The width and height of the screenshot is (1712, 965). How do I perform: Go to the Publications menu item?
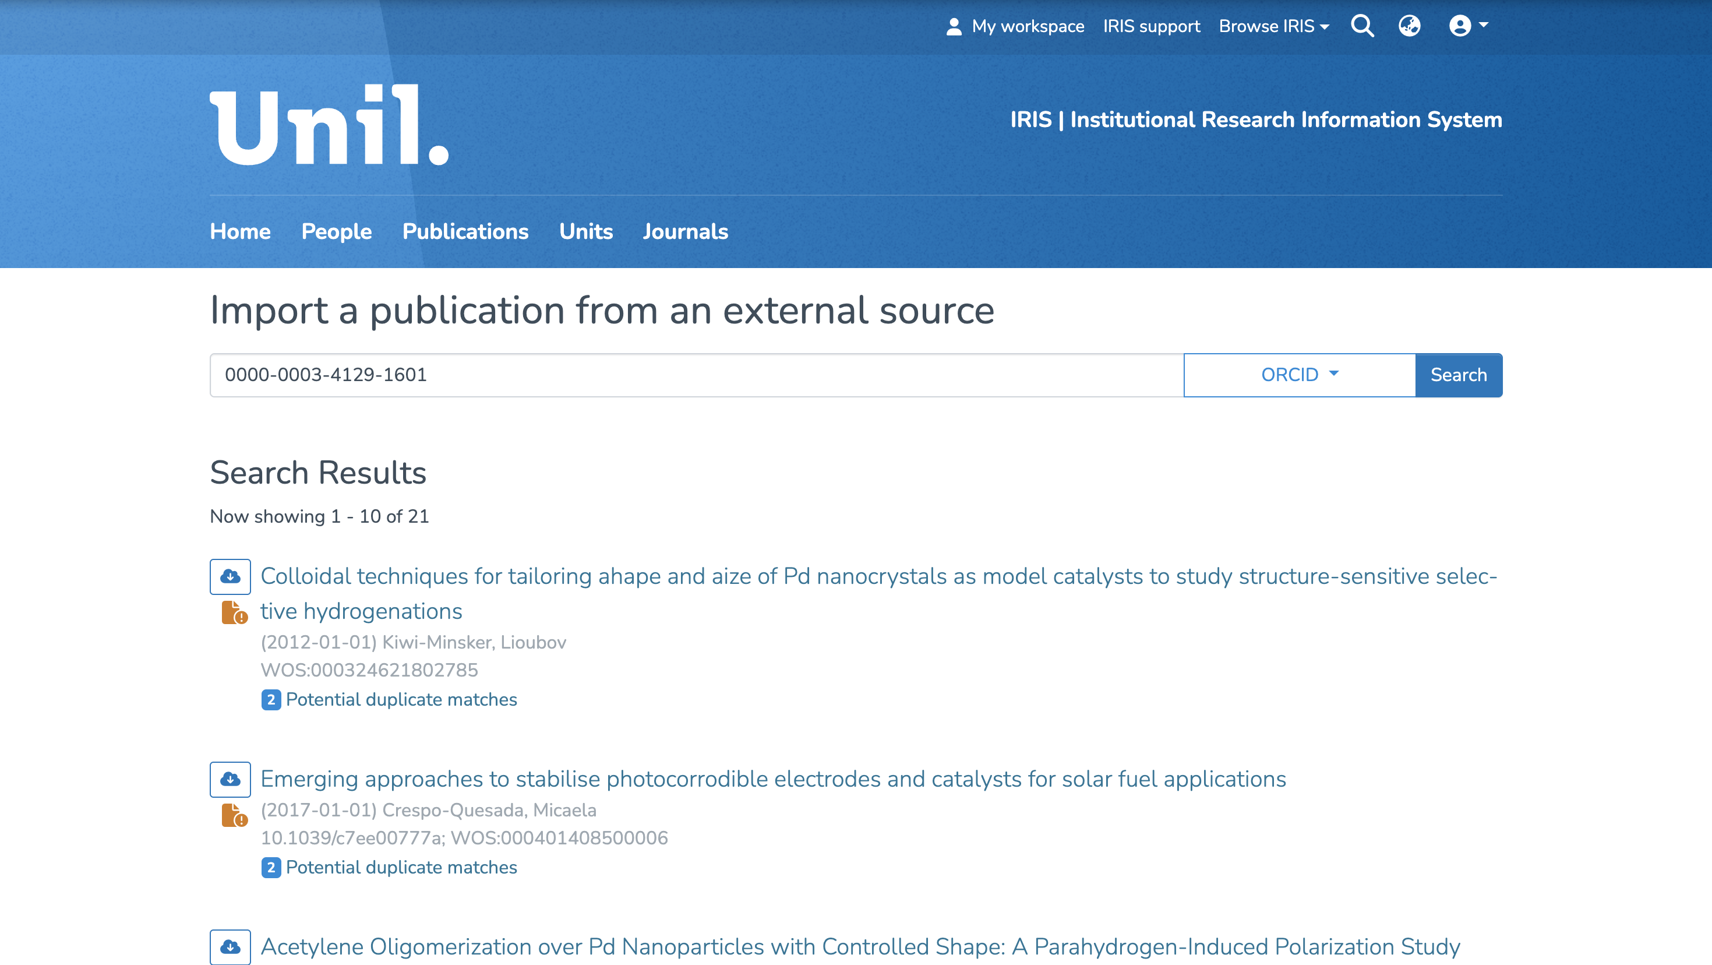[x=465, y=231]
